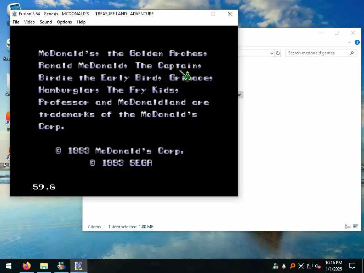Minimize the File Explorer window
The width and height of the screenshot is (364, 273).
[321, 33]
